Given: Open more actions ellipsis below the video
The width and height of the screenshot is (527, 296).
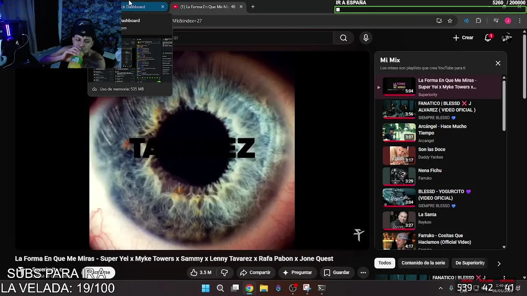Looking at the screenshot, I should [x=363, y=273].
